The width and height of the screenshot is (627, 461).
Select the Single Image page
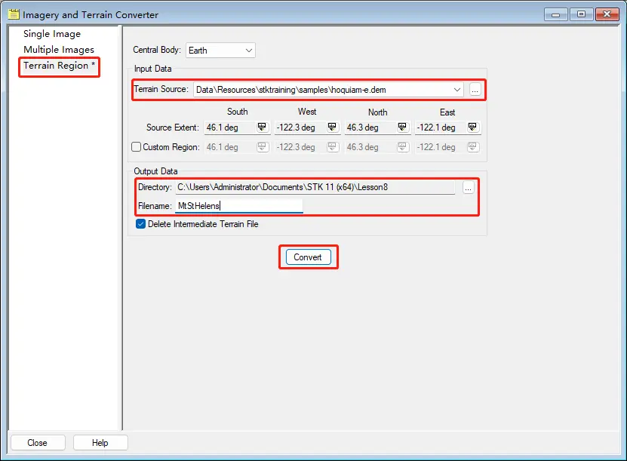coord(52,34)
